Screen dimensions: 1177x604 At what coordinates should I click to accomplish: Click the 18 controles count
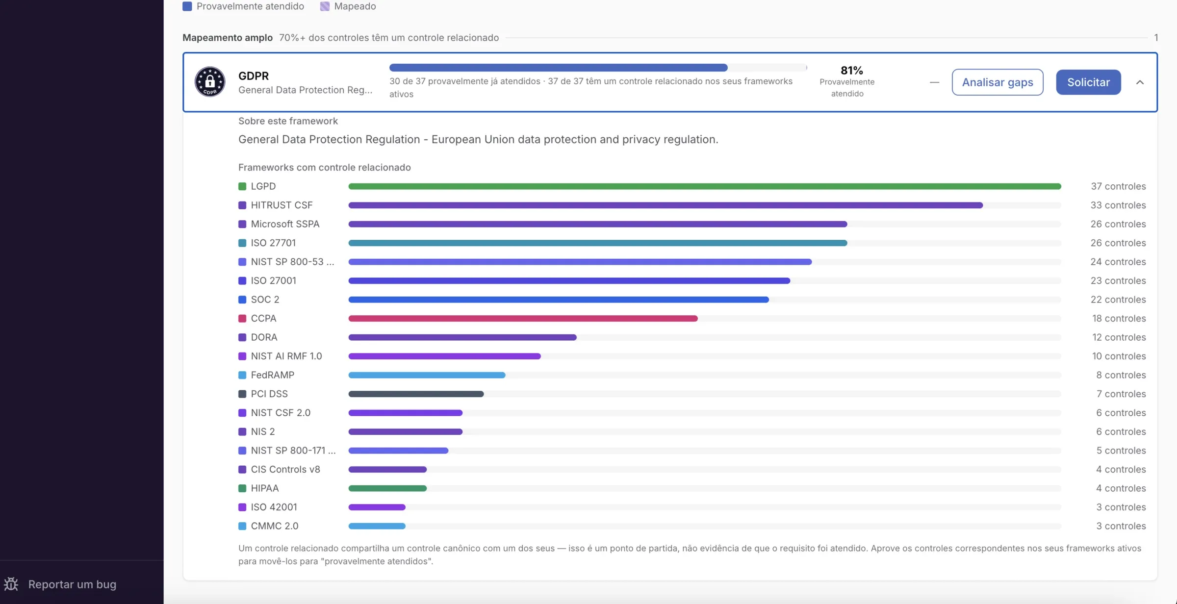coord(1119,319)
